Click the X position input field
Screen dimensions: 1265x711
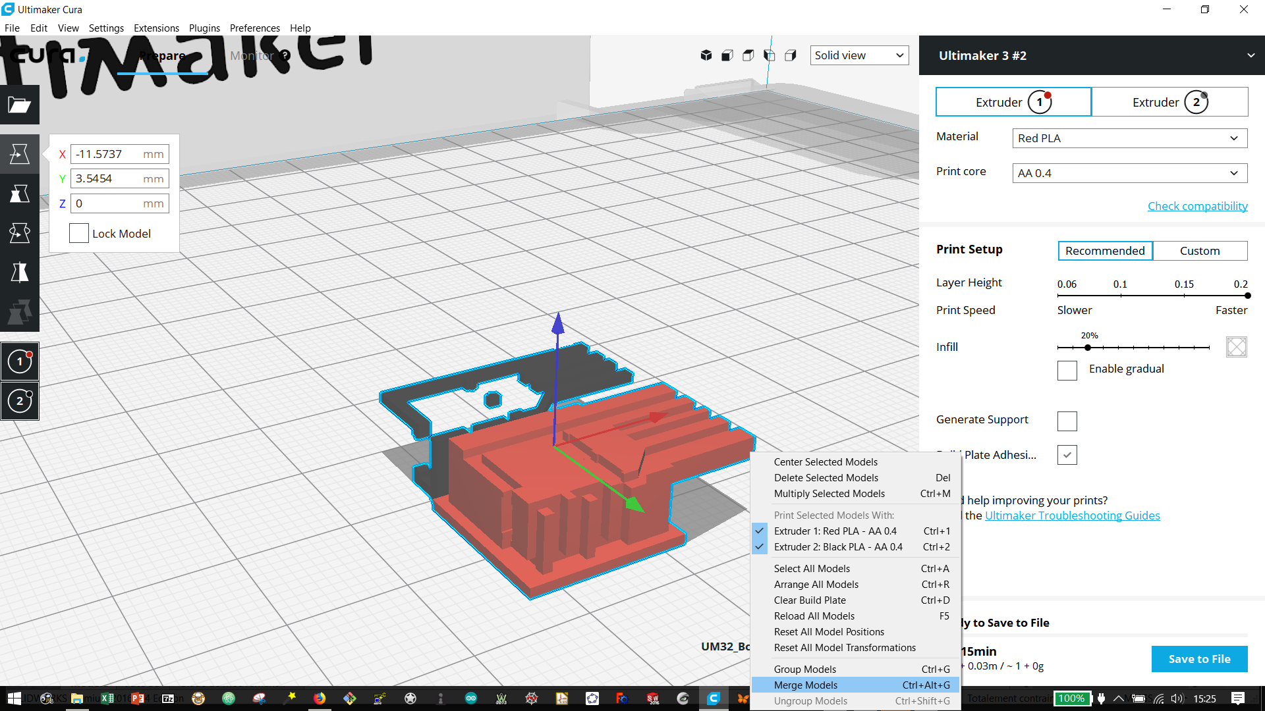point(120,154)
